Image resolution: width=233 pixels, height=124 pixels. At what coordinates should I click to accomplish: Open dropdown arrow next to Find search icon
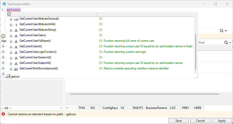click(230, 43)
